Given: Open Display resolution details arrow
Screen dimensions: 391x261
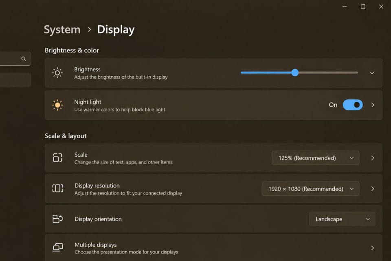Looking at the screenshot, I should coord(373,189).
